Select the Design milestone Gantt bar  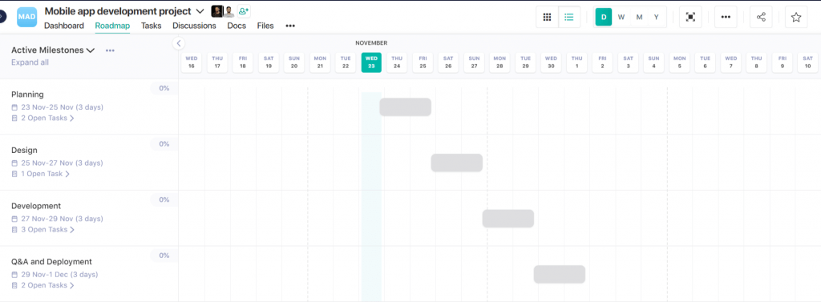(456, 163)
